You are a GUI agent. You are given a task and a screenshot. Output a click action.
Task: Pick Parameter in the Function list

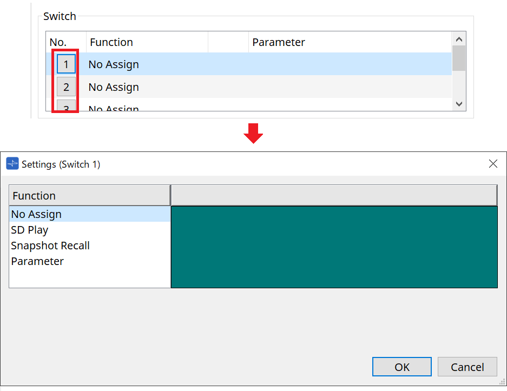click(37, 261)
